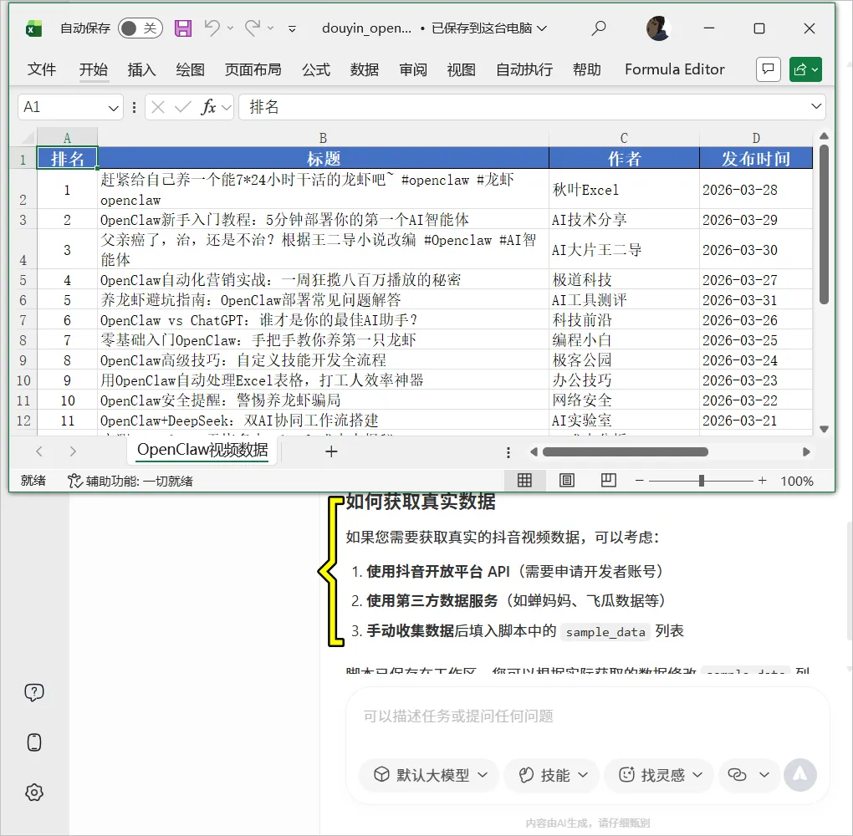Image resolution: width=853 pixels, height=836 pixels.
Task: Toggle the AutoSave (自动保存) switch
Action: pos(140,28)
